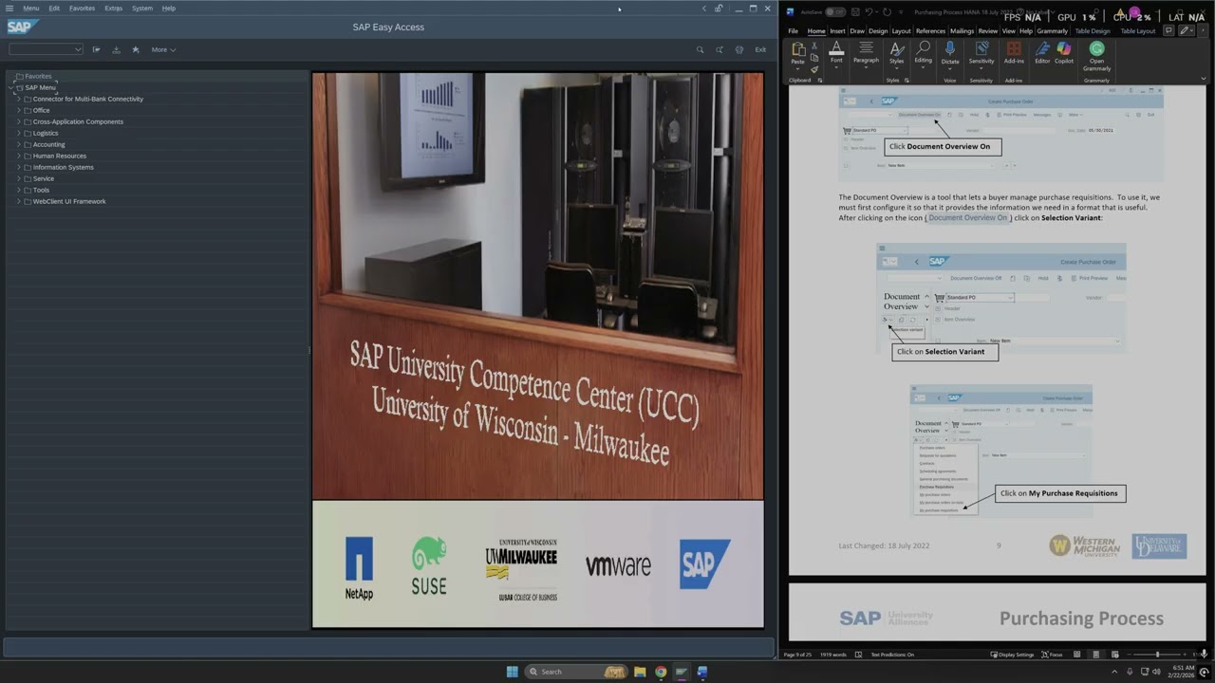Open File Explorer from taskbar
The width and height of the screenshot is (1215, 683).
(640, 672)
